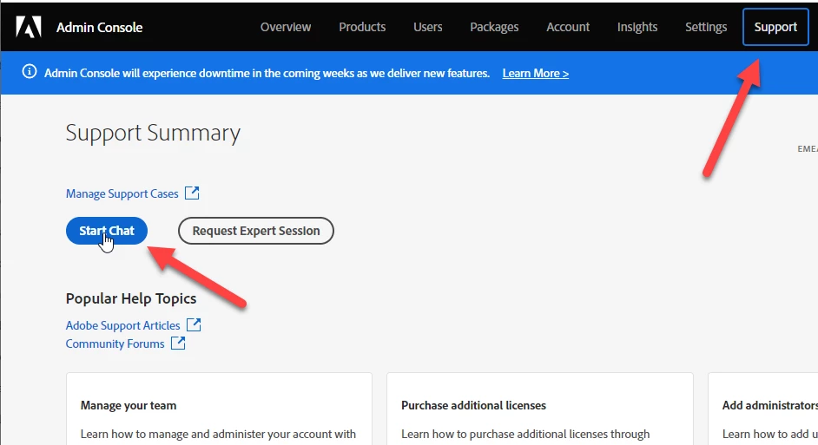Open the Purchase additional licenses card

[x=540, y=409]
